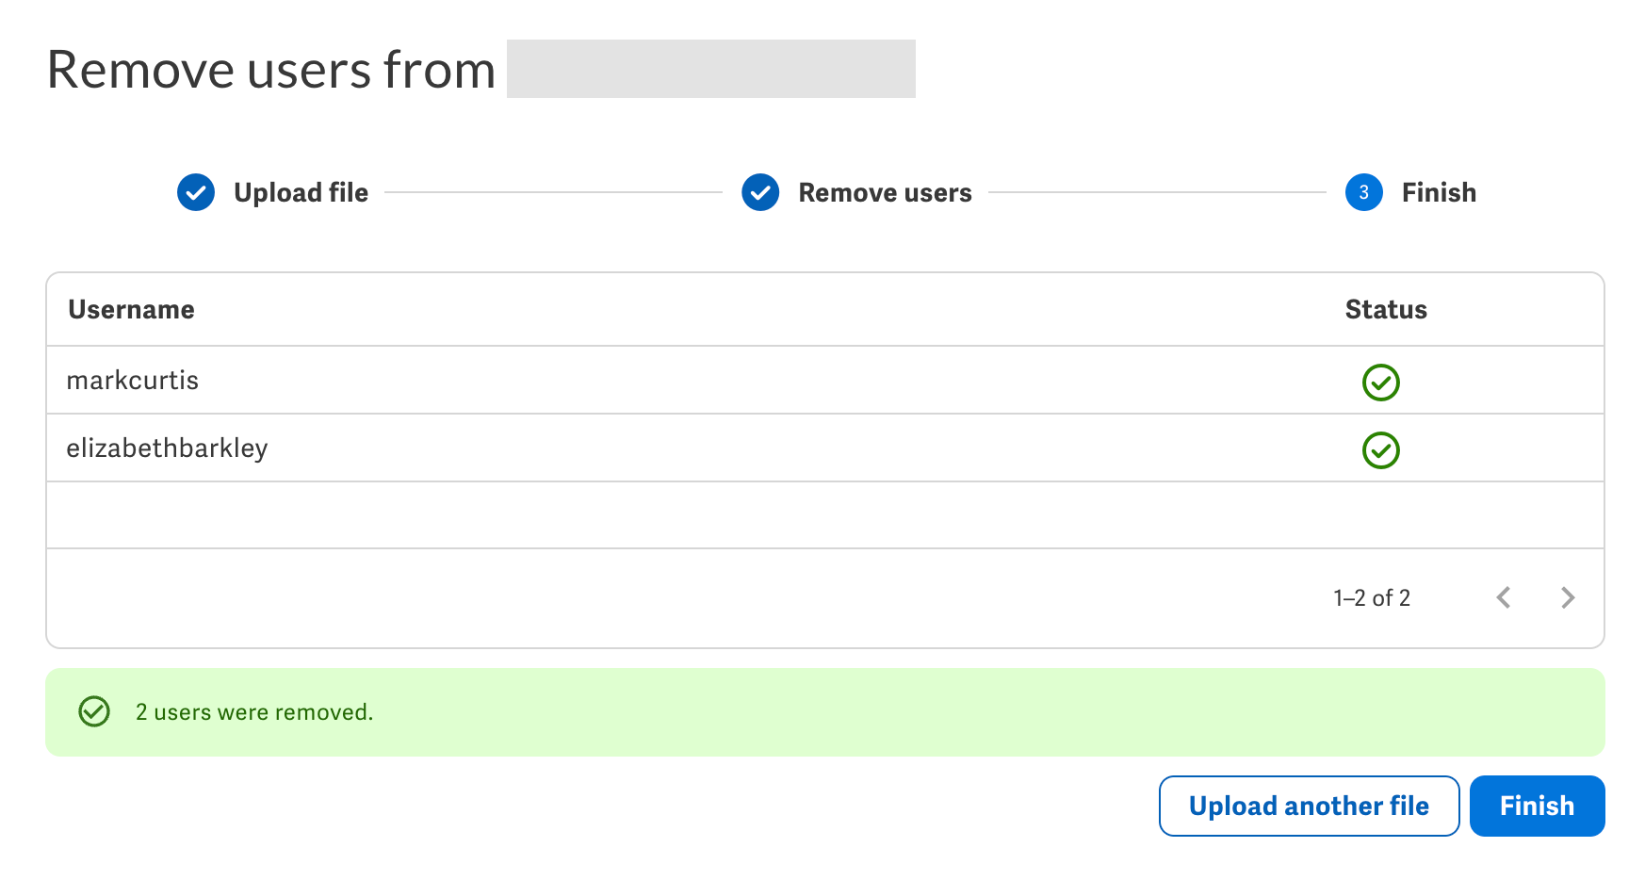Viewport: 1645px width, 880px height.
Task: Select the Upload file step label
Action: pos(301,192)
